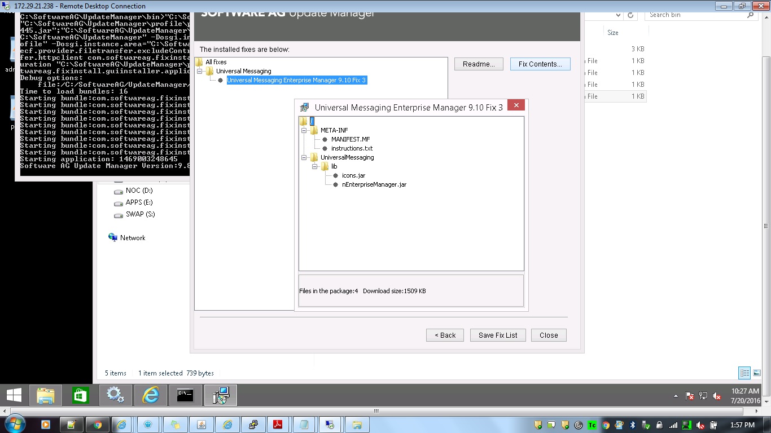Click the remote muted speaker tray icon

[717, 396]
